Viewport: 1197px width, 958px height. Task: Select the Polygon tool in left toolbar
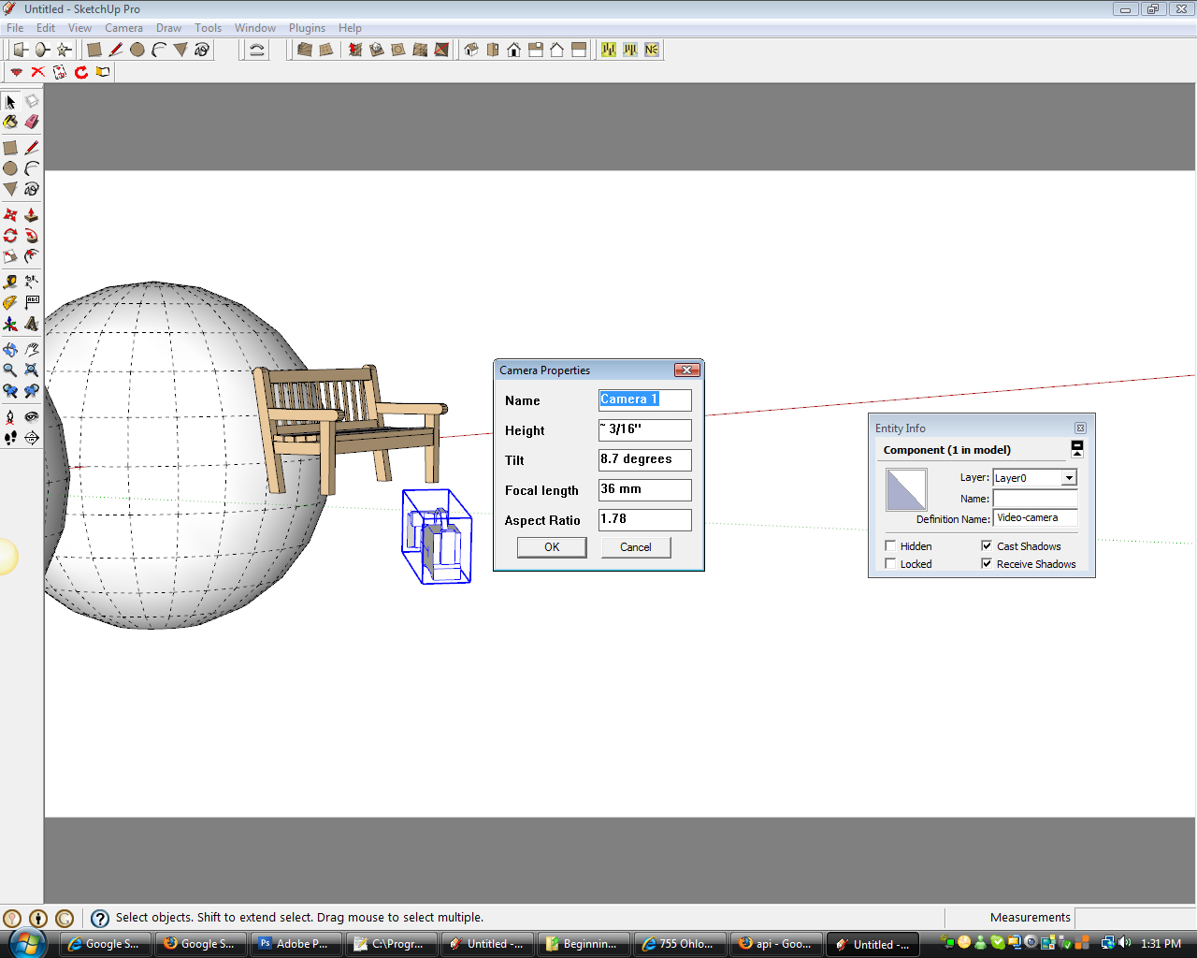tap(10, 189)
